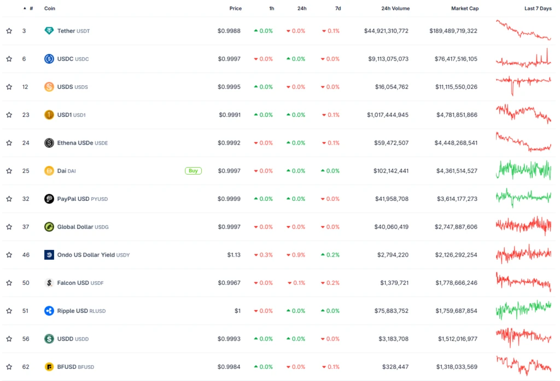
Task: Click rank number 62 for BFUSD
Action: [26, 367]
